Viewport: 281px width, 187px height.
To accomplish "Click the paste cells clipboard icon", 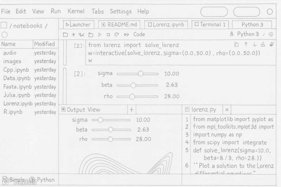I will click(x=91, y=35).
